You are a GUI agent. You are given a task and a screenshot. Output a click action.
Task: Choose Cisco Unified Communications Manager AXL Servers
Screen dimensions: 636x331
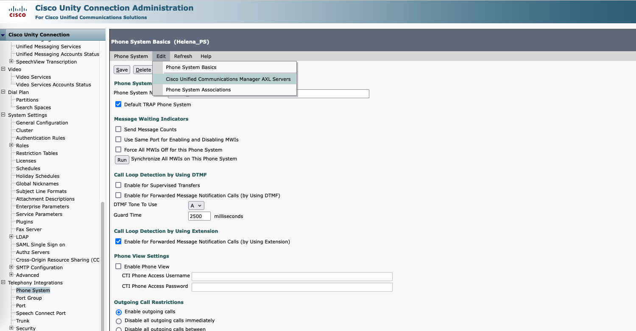point(228,79)
